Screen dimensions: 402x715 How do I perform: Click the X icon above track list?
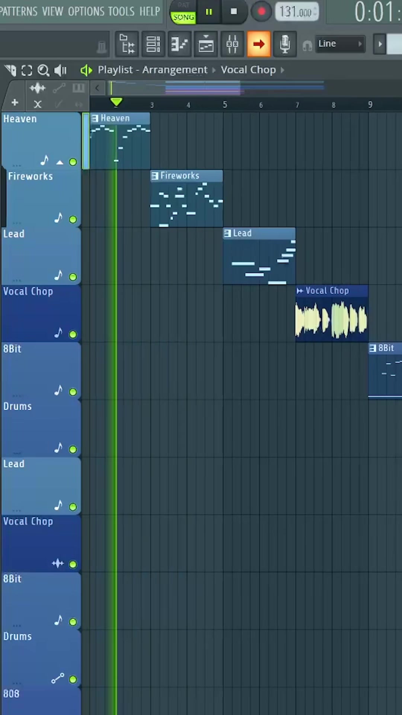coord(38,104)
